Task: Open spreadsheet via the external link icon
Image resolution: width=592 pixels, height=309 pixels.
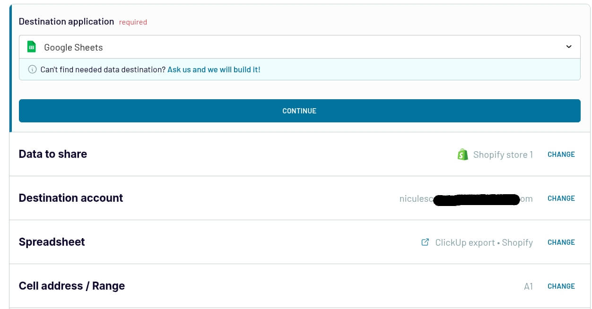Action: coord(425,242)
